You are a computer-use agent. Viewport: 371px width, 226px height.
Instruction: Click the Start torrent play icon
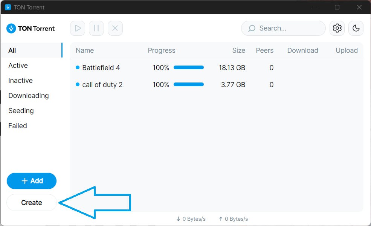coord(78,28)
